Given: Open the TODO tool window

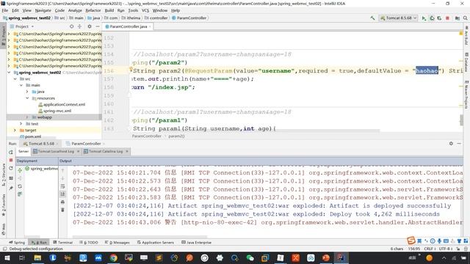Looking at the screenshot, I should coord(89,243).
